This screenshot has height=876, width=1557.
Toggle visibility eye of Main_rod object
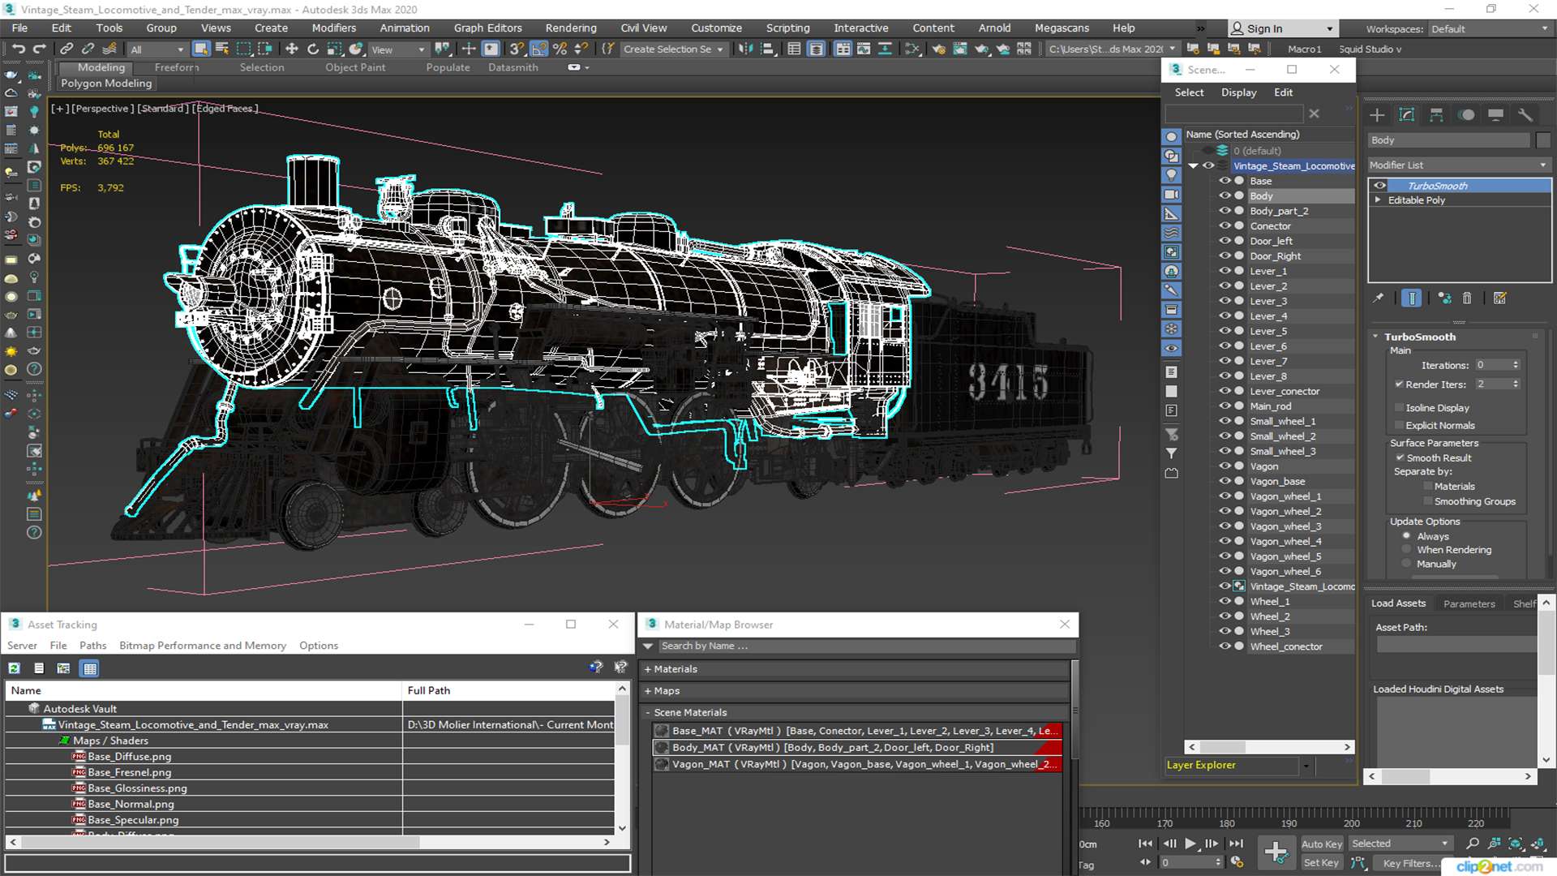(x=1225, y=406)
